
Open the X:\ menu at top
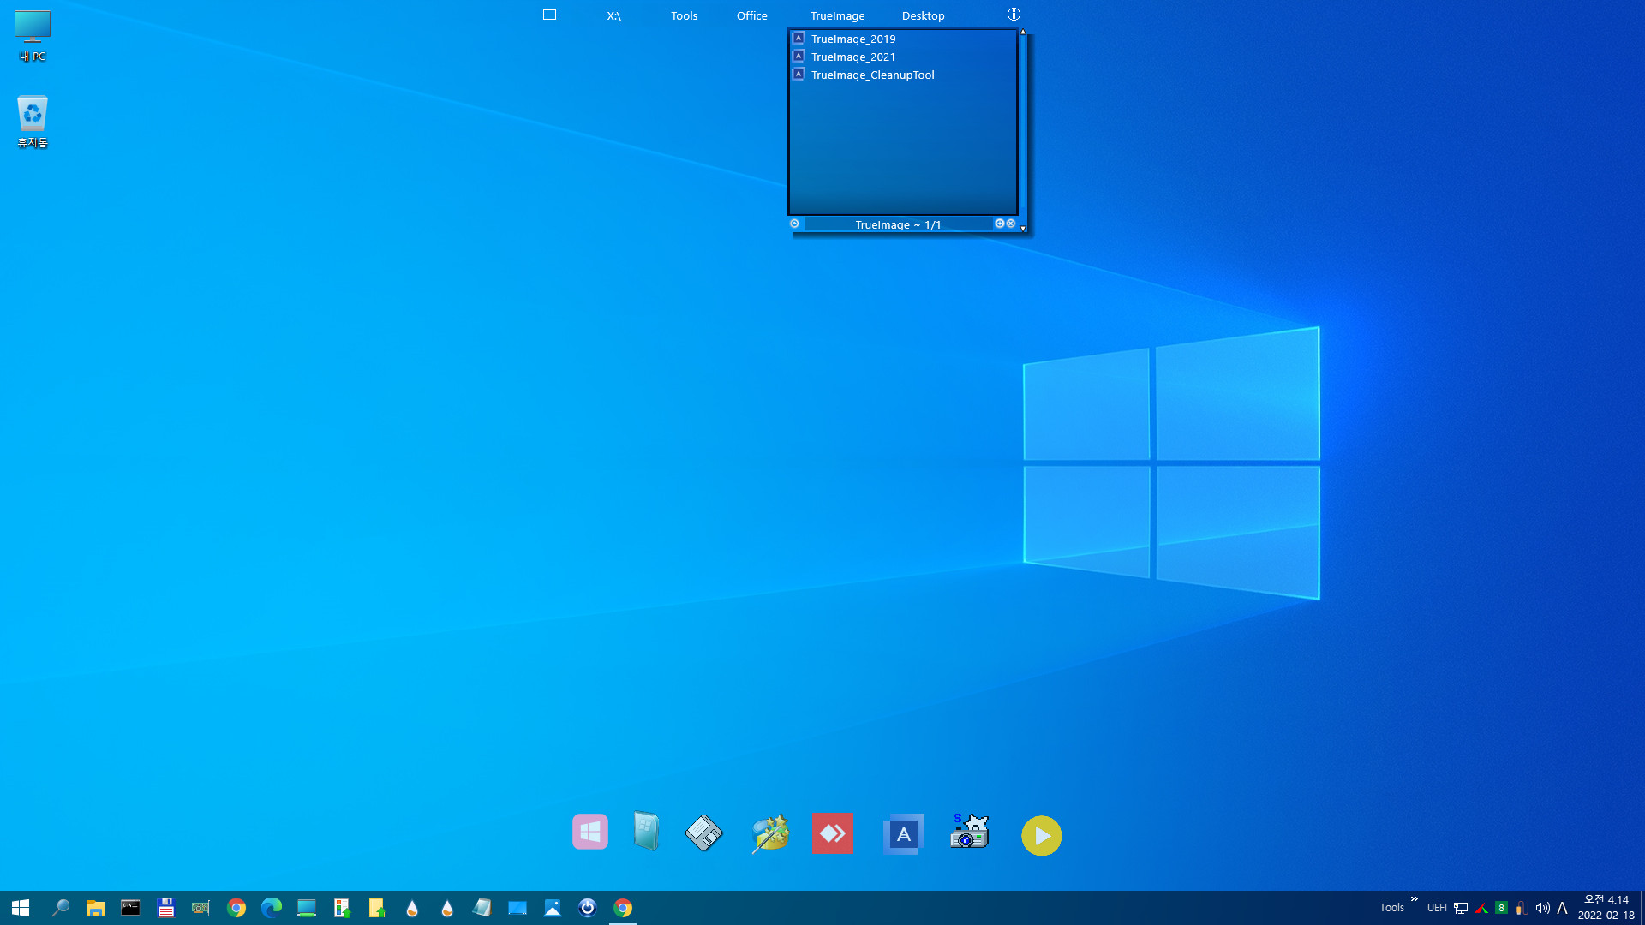[614, 15]
